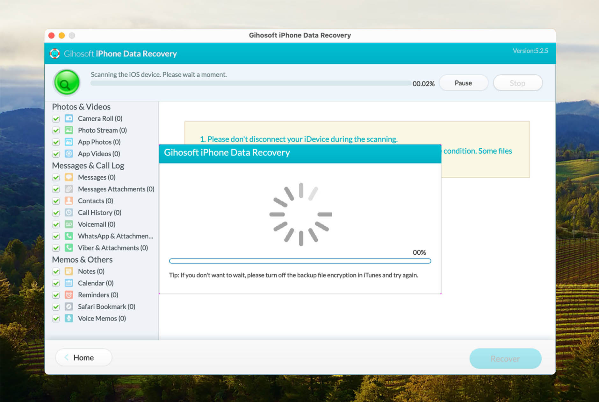Click the Home navigation button
The height and width of the screenshot is (402, 599).
(x=83, y=357)
